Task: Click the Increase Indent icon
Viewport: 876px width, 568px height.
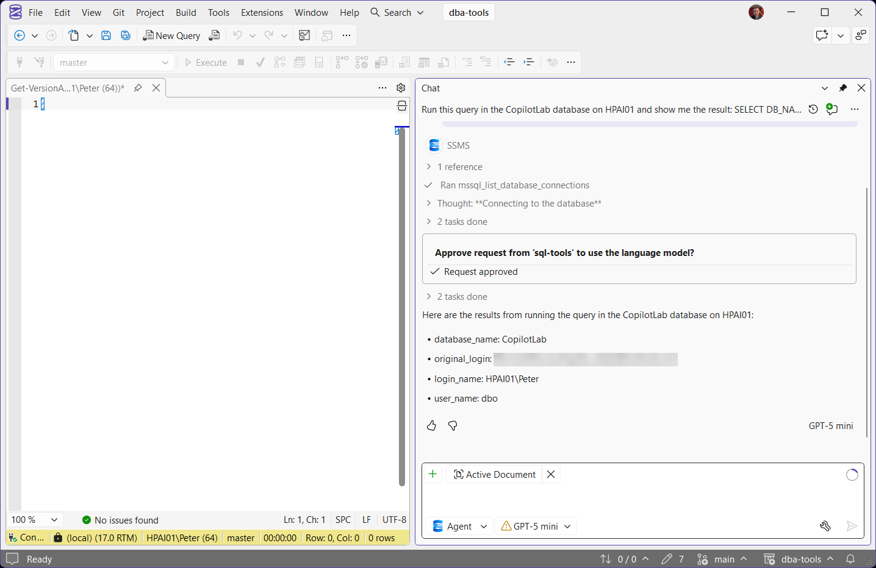Action: click(529, 62)
